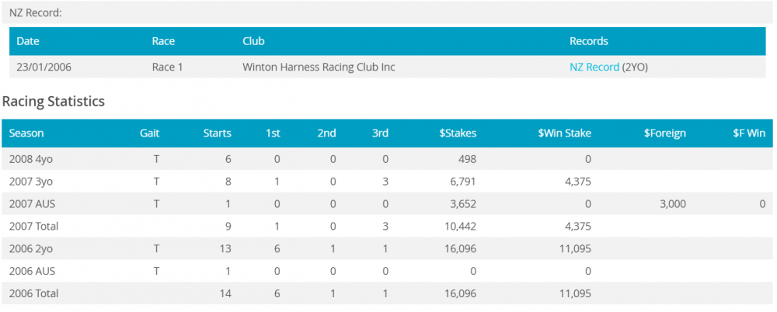Click the $F Win column header
The width and height of the screenshot is (777, 312).
(748, 133)
